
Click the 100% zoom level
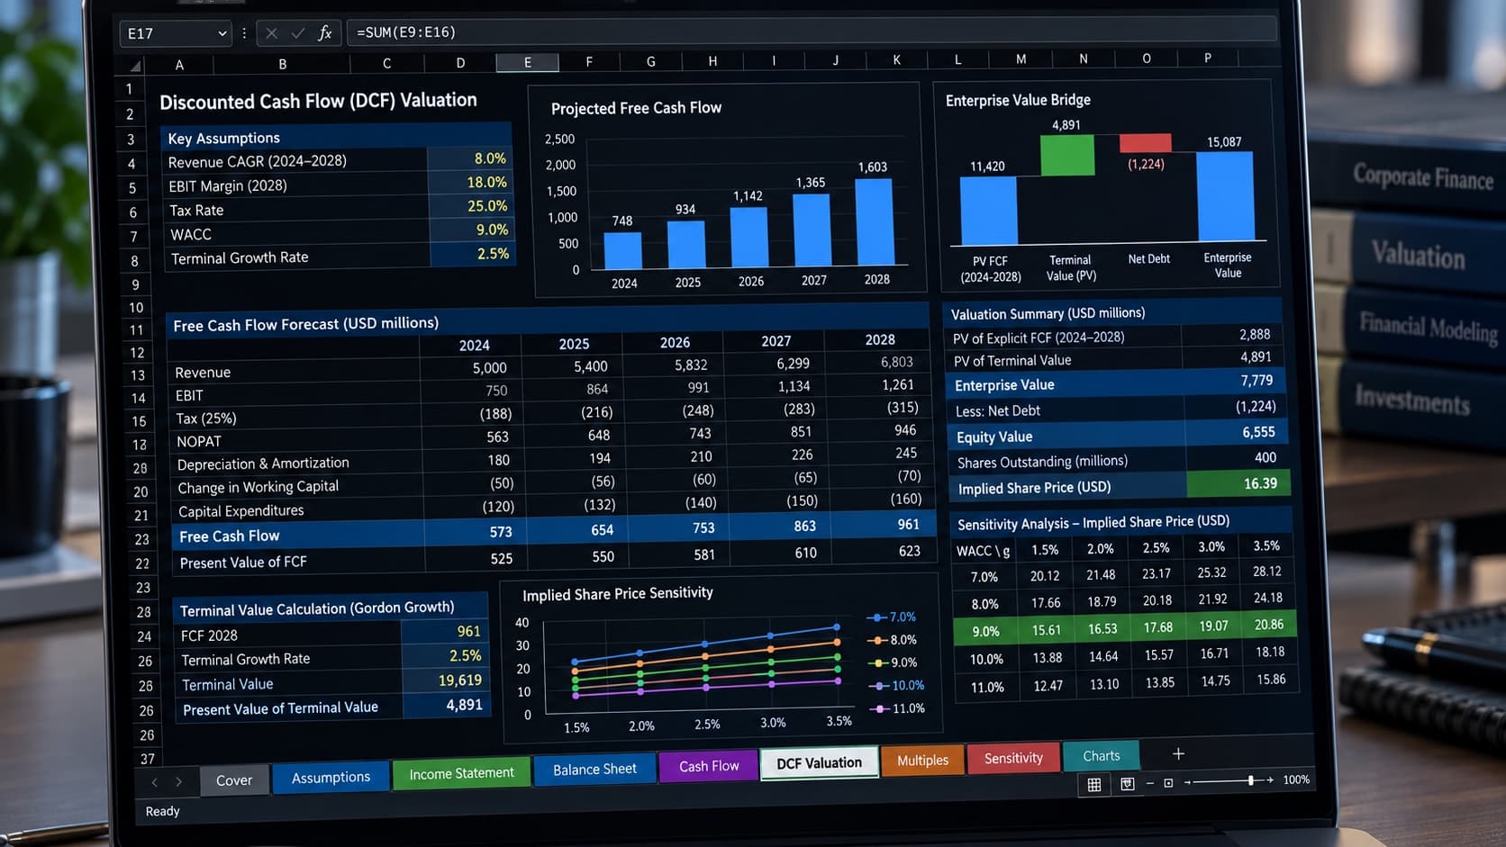(x=1296, y=779)
